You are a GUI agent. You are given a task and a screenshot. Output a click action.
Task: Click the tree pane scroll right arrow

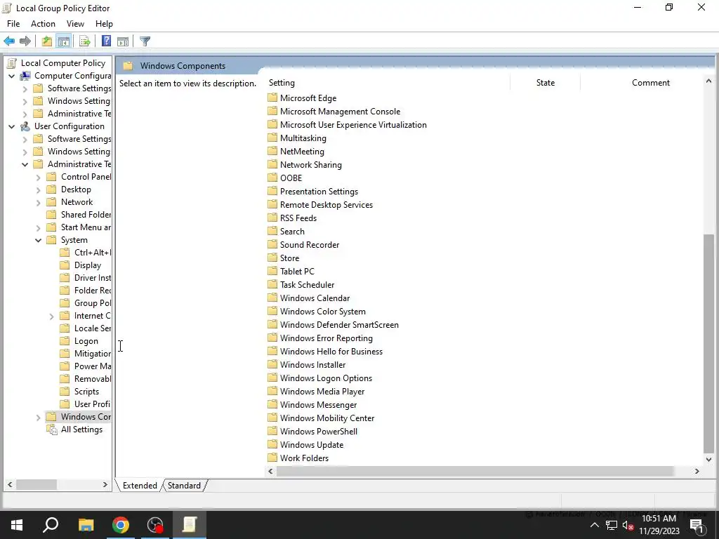(105, 484)
